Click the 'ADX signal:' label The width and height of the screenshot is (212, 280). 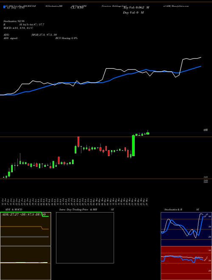click(x=10, y=38)
